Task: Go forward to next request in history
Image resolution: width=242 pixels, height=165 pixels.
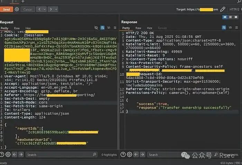Action: (50, 9)
